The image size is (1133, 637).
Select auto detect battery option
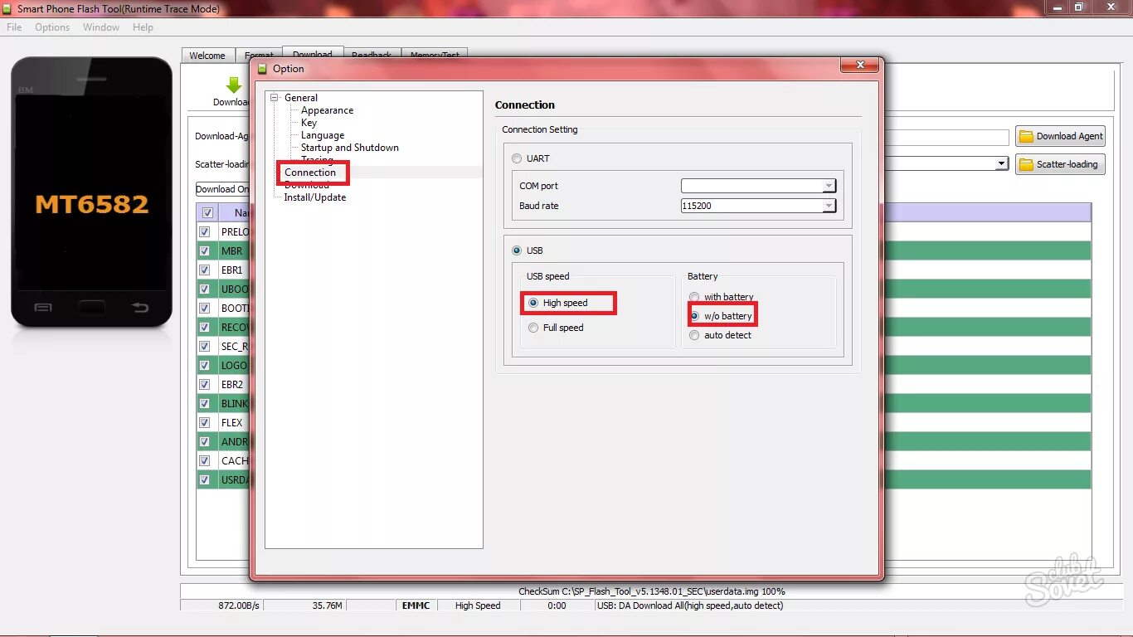pyautogui.click(x=694, y=335)
